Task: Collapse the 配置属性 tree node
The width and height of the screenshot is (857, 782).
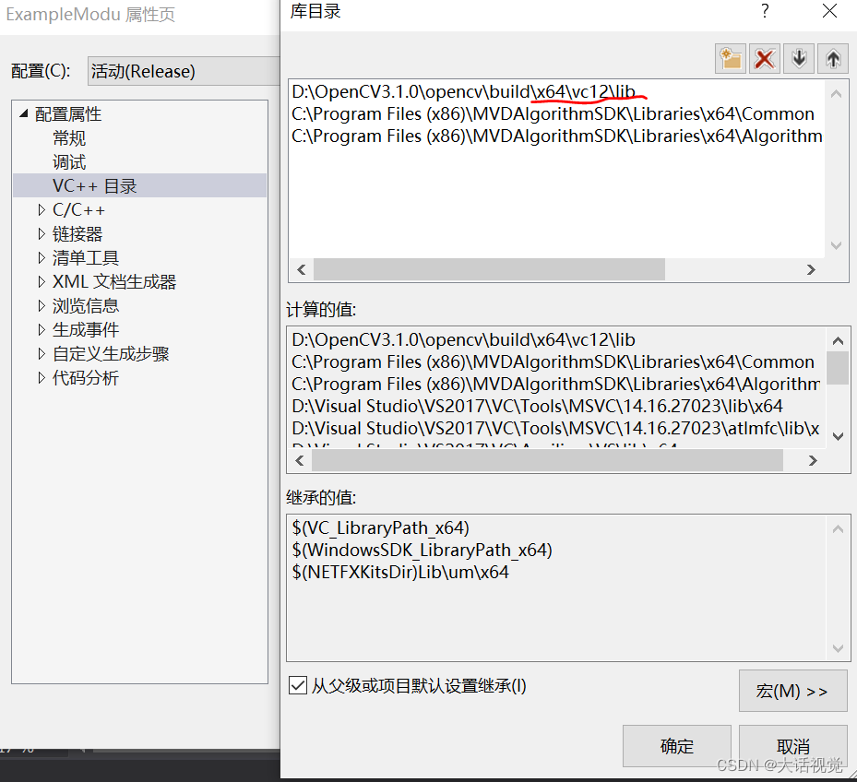Action: coord(23,113)
